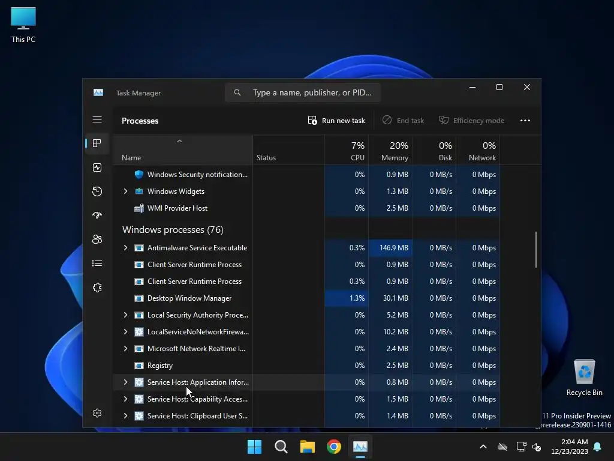Open taskbar Search icon

click(x=281, y=447)
